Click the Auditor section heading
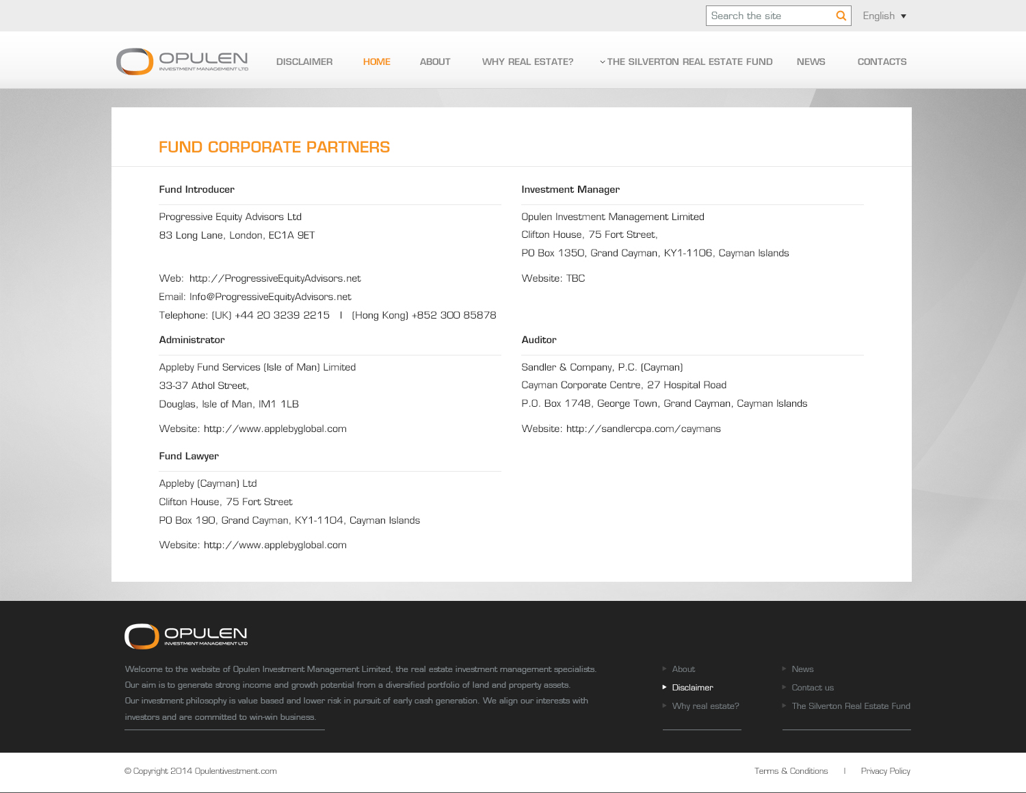The height and width of the screenshot is (793, 1026). 539,340
